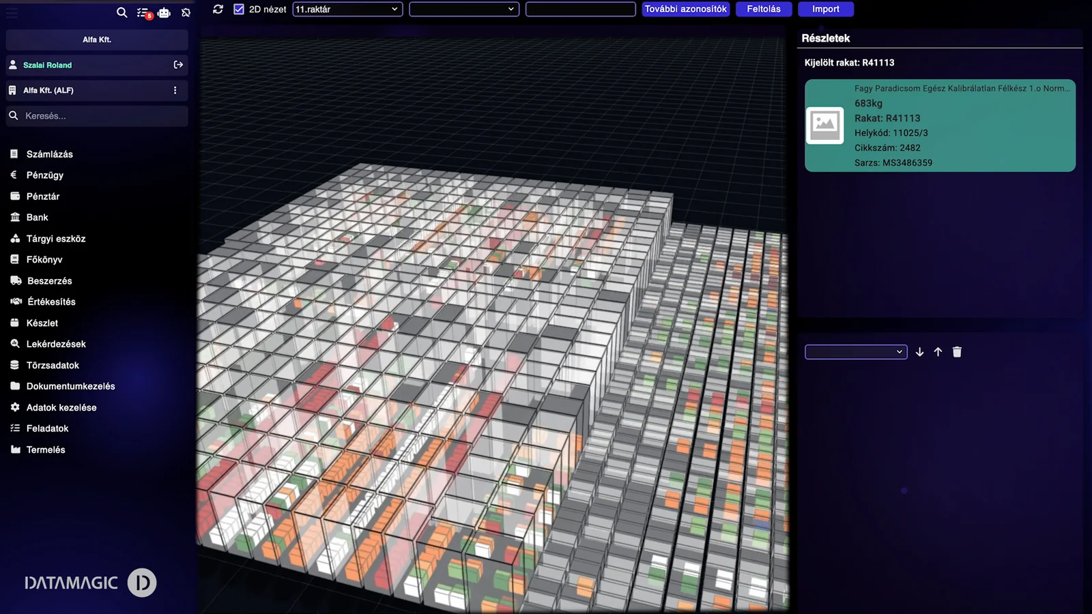Click the up arrow icon in the details panel
The image size is (1092, 614).
938,352
